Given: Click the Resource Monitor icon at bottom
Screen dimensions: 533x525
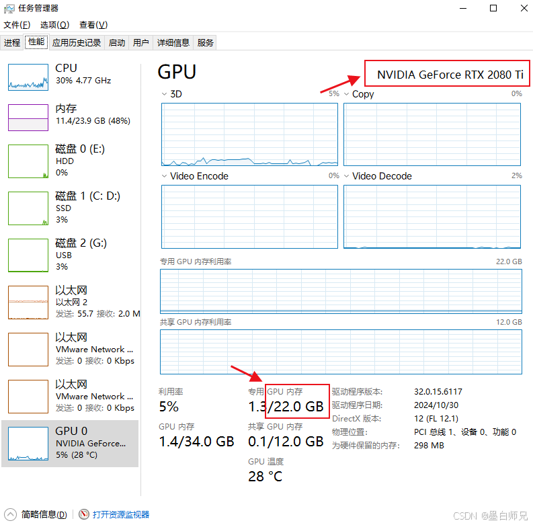Looking at the screenshot, I should 83,514.
